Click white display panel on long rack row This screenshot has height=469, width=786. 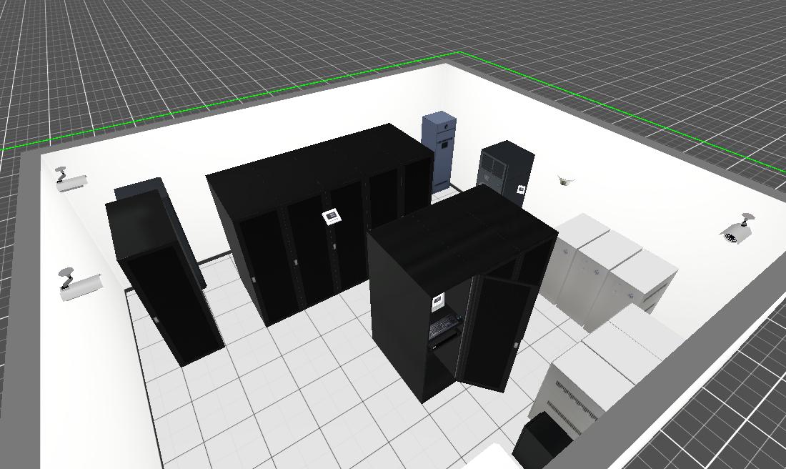point(331,215)
